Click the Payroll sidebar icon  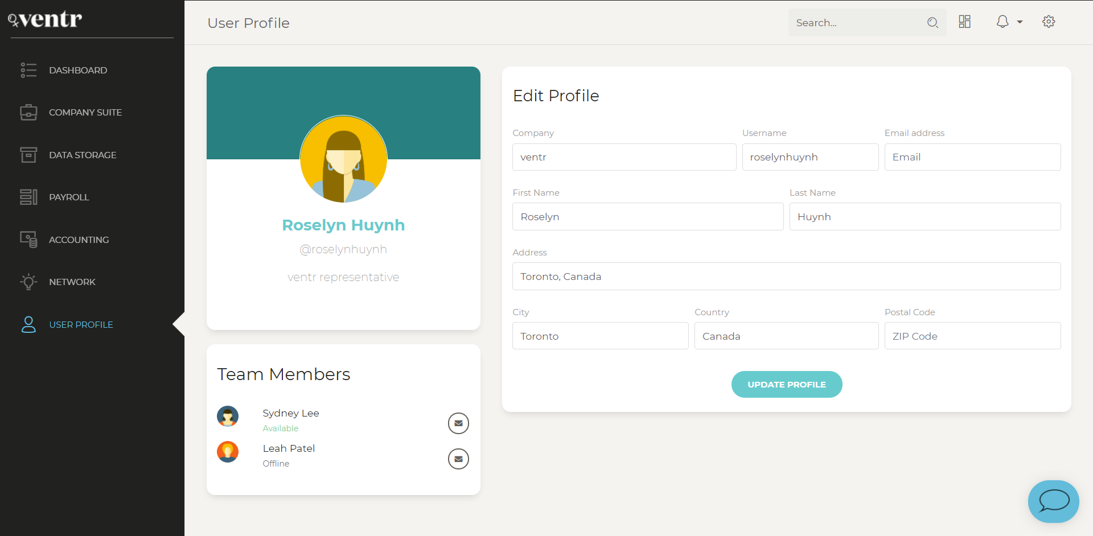[x=28, y=197]
